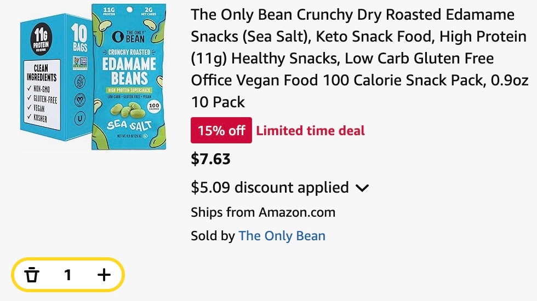This screenshot has height=301, width=537.
Task: Open the Sea Salt edamame bag image
Action: click(129, 77)
